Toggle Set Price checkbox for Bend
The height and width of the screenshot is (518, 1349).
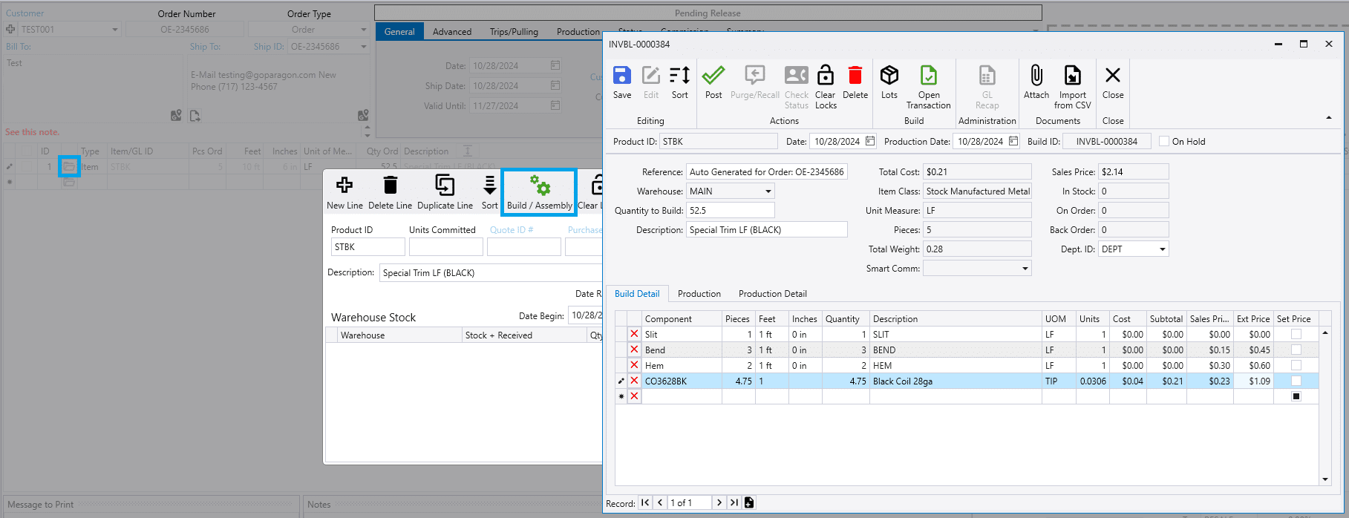point(1296,350)
